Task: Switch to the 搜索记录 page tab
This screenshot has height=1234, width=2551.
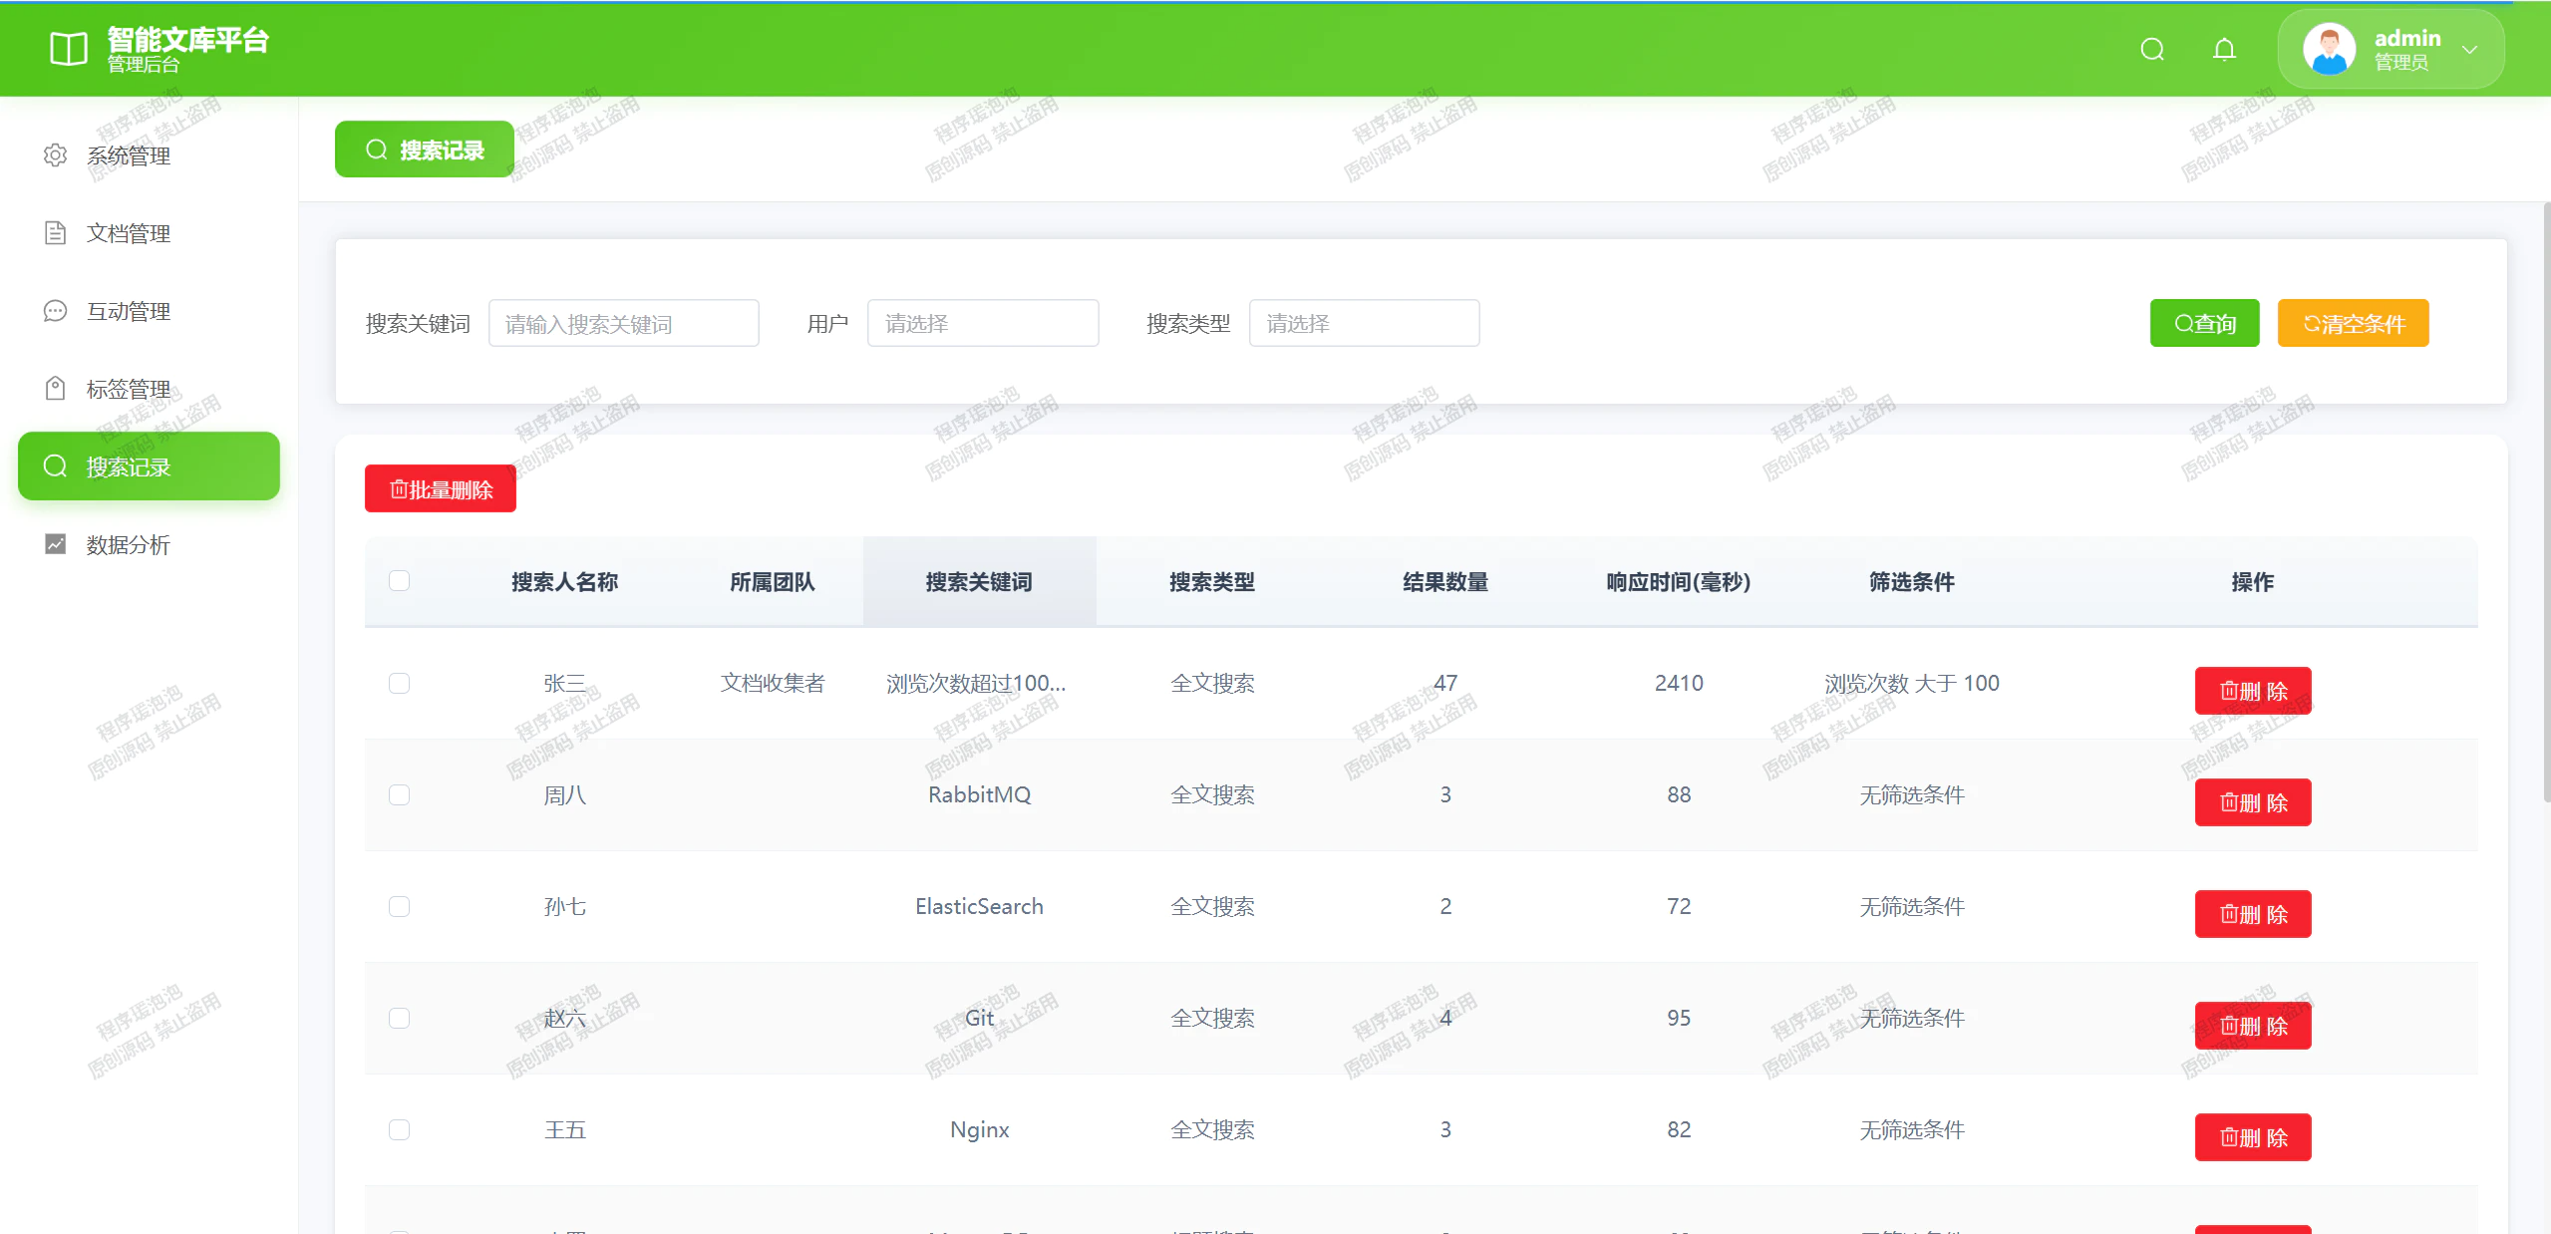Action: click(425, 150)
